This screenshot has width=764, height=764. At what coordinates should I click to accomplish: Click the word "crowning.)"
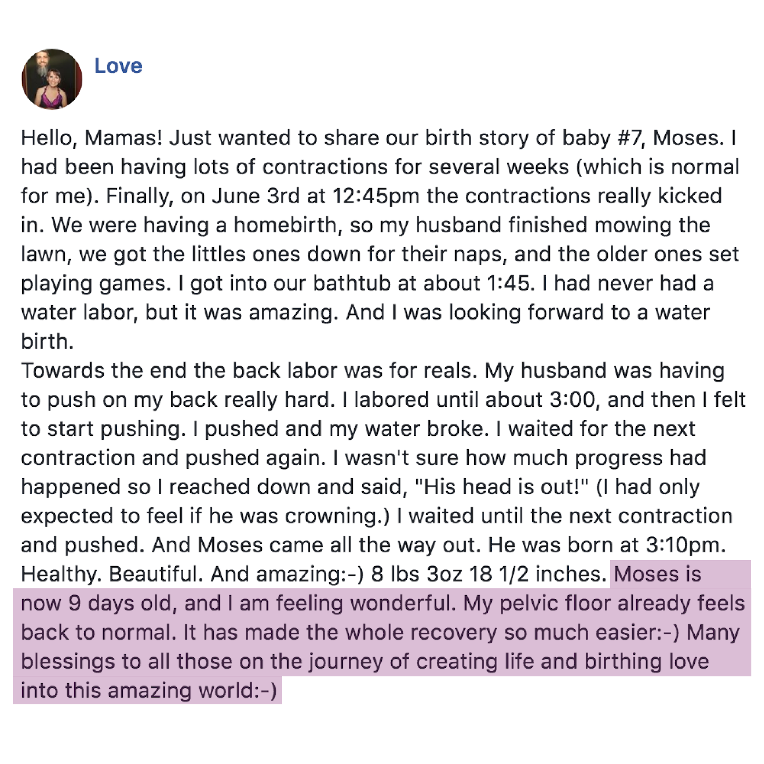coord(337,516)
